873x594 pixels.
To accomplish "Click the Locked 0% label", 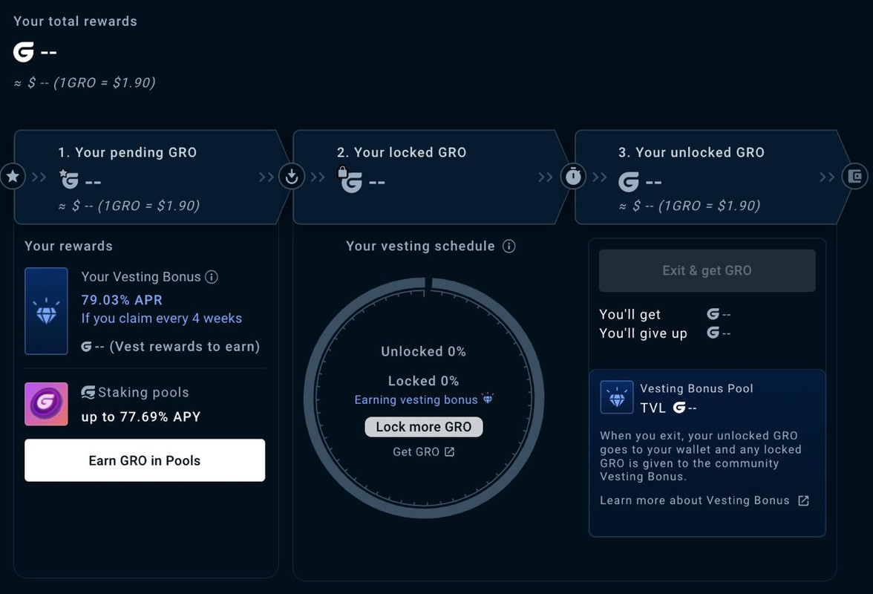I will (424, 382).
